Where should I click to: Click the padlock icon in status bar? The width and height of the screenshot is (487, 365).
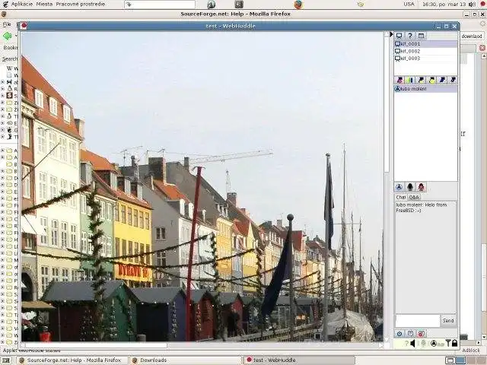coord(454,343)
